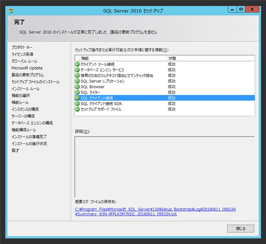Click グローバル ルール step in sidebar
Screen dimensions: 266x244
tap(24, 61)
